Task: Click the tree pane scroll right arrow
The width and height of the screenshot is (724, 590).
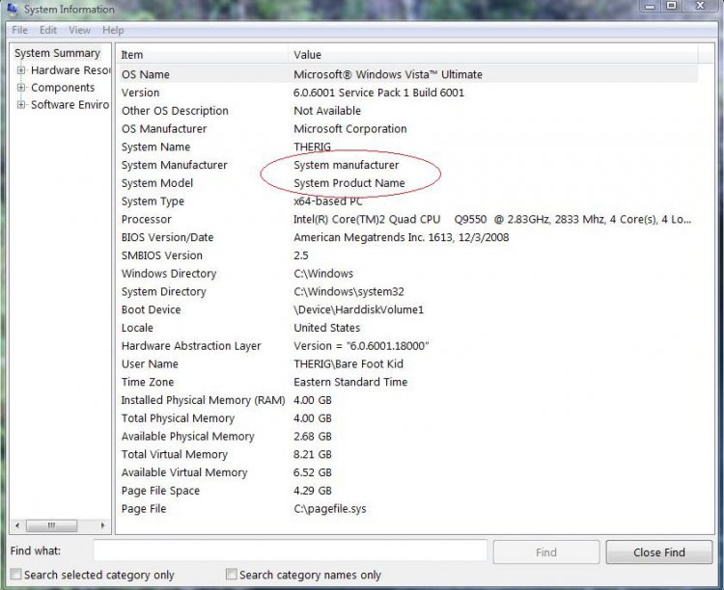Action: point(102,525)
